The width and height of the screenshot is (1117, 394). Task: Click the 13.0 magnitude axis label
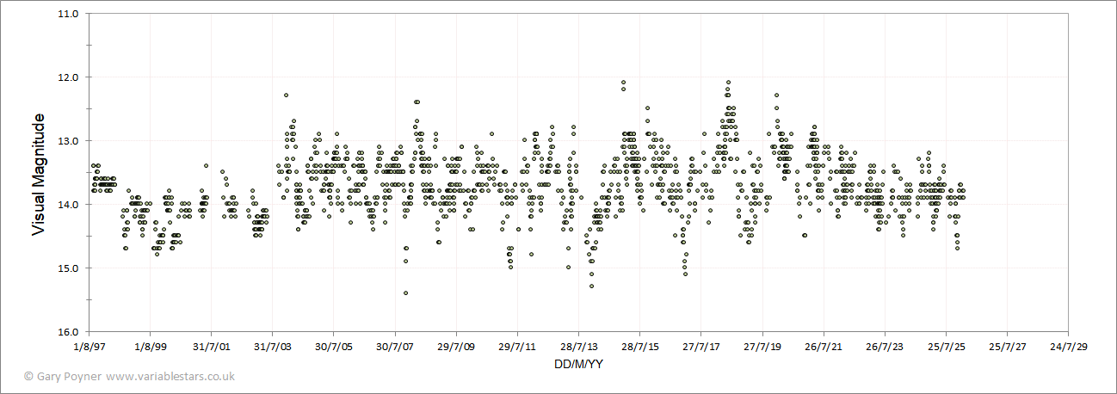tap(69, 141)
